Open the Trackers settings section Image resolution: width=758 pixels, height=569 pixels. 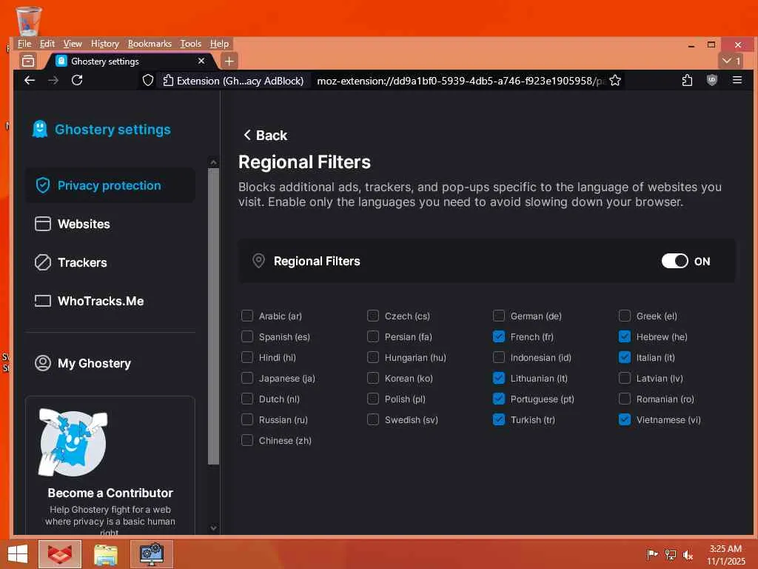tap(110, 262)
